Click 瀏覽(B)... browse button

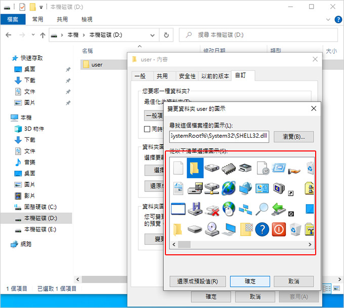(x=293, y=137)
